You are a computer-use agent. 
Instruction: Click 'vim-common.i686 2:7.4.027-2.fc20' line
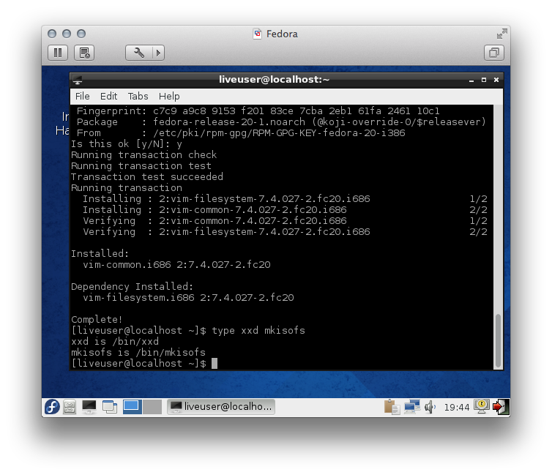[176, 265]
